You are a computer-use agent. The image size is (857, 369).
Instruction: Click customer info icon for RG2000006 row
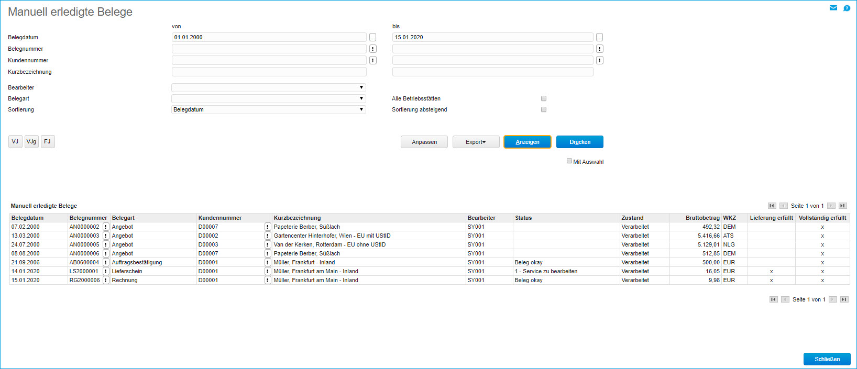[268, 281]
